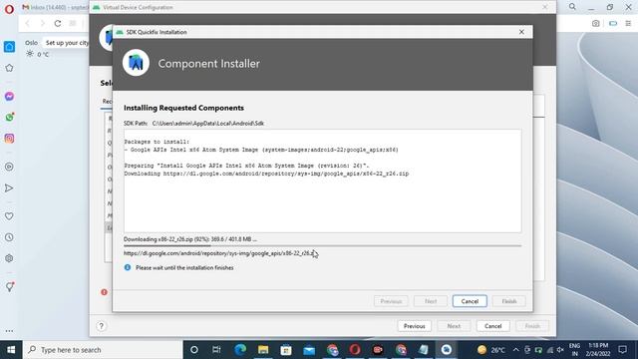
Task: Open the Windows notification center
Action: 622,350
